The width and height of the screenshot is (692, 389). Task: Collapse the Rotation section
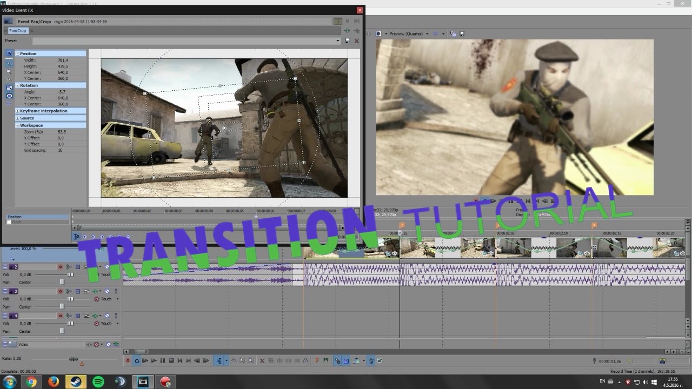(x=17, y=85)
